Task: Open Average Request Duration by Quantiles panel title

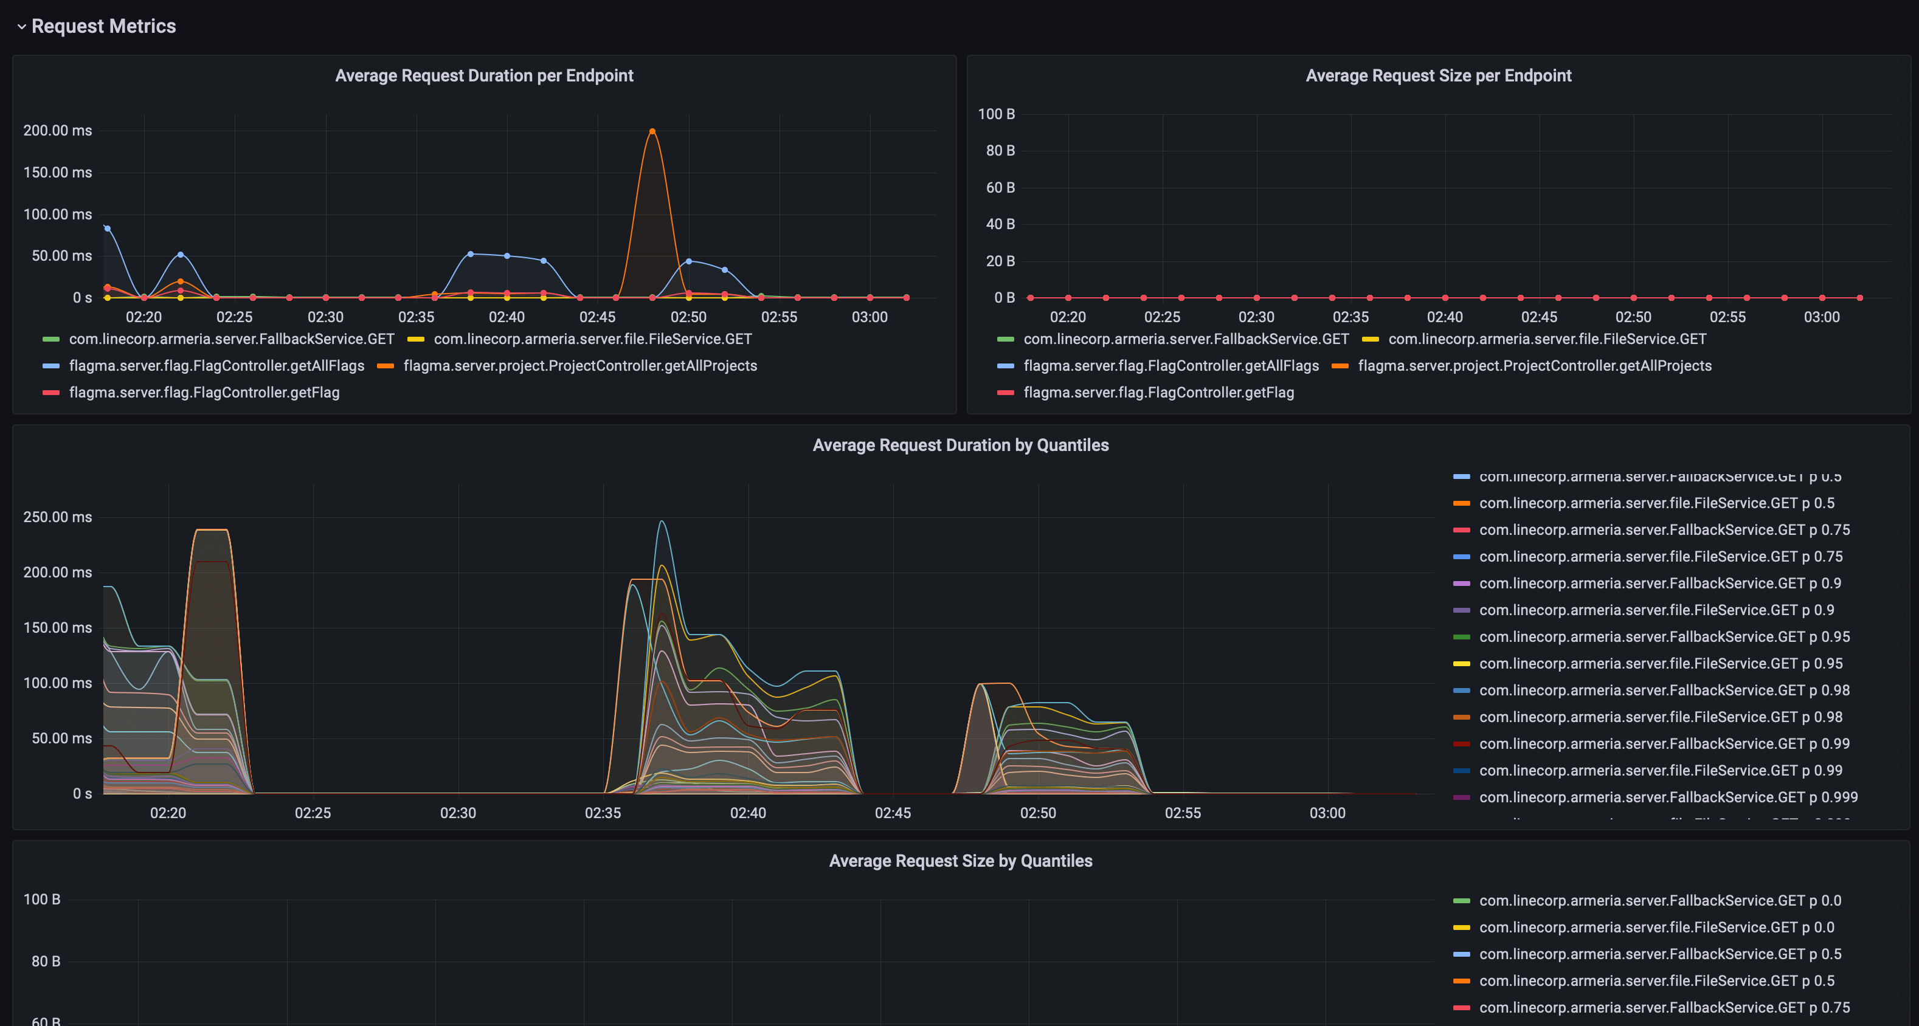Action: (959, 446)
